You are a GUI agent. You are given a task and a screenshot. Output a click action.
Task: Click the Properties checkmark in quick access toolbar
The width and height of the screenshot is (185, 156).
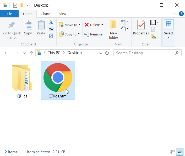click(15, 5)
